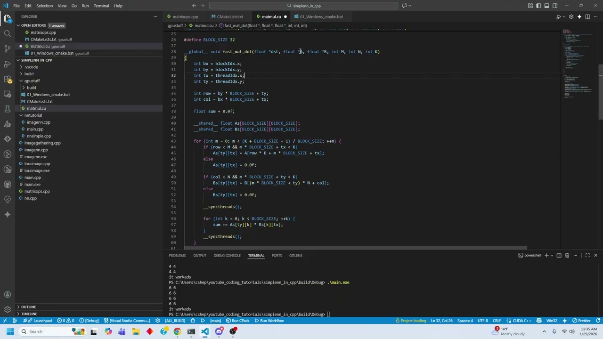Go back with the left navigation arrow

(194, 6)
